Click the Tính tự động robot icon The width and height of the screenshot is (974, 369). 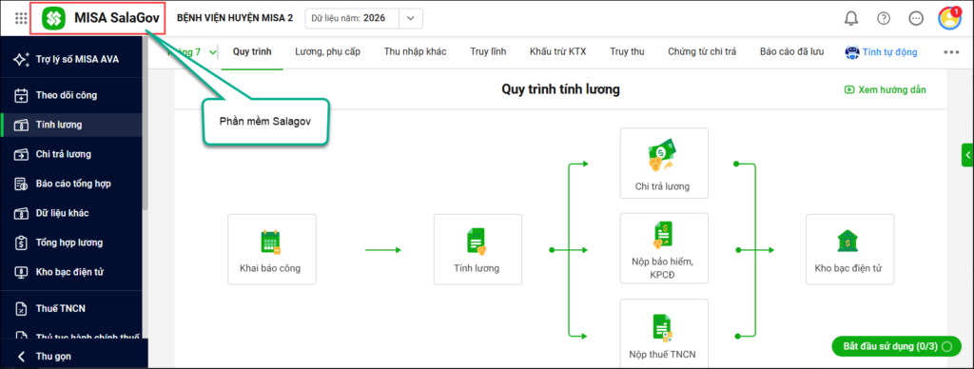coord(851,52)
